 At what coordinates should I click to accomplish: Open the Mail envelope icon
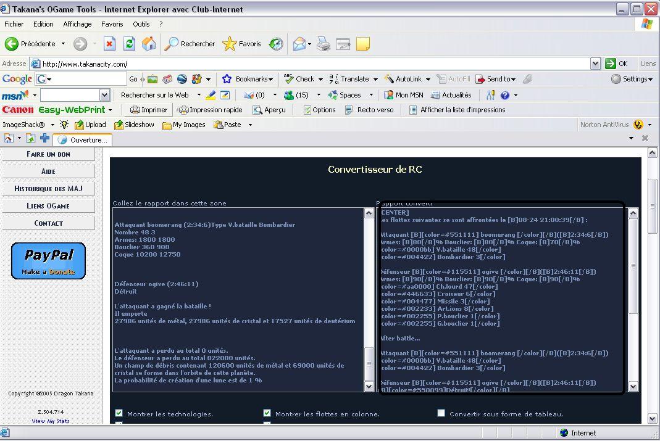(299, 44)
